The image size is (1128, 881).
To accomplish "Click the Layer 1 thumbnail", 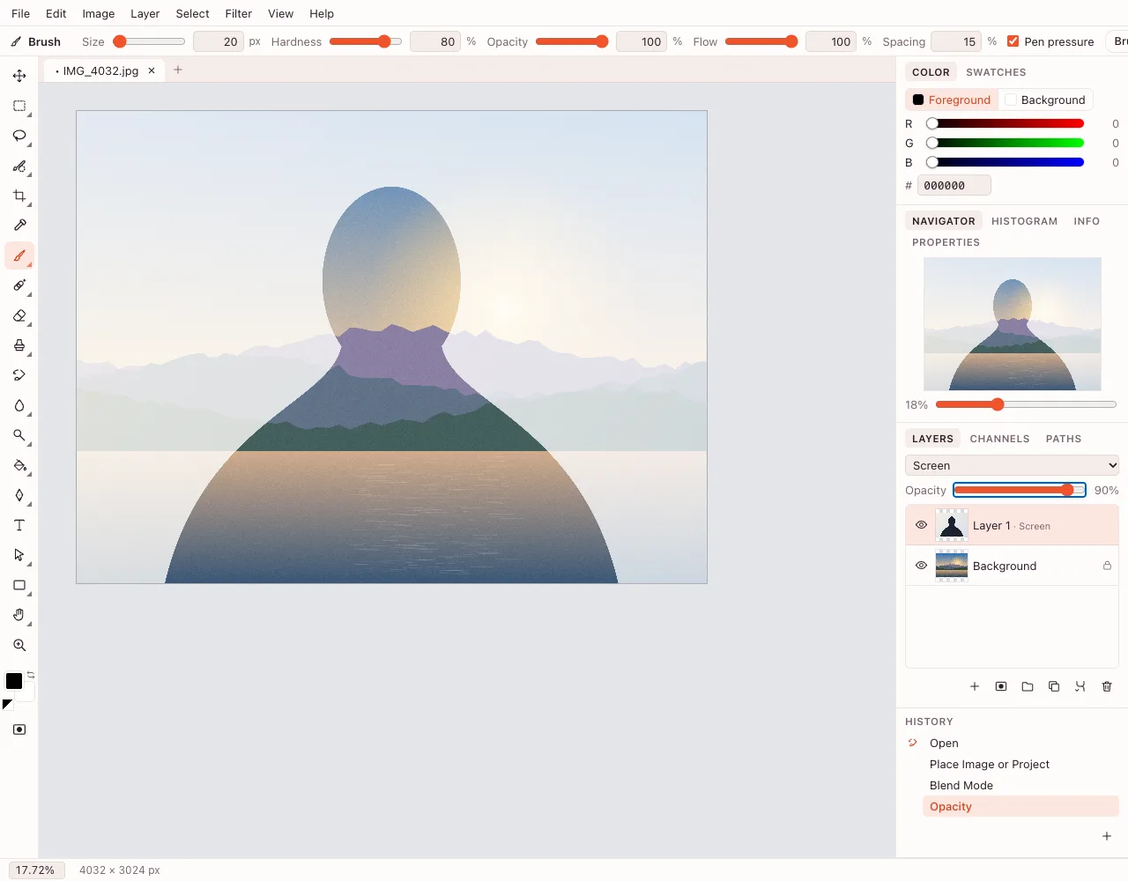I will pos(952,525).
